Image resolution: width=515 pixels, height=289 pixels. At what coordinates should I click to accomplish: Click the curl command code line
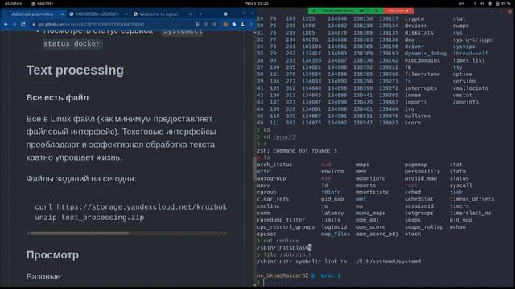point(130,207)
